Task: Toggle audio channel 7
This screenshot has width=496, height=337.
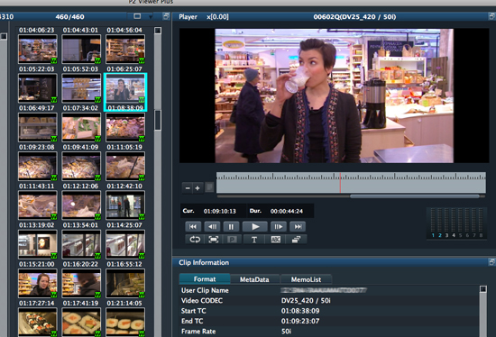Action: pyautogui.click(x=473, y=235)
